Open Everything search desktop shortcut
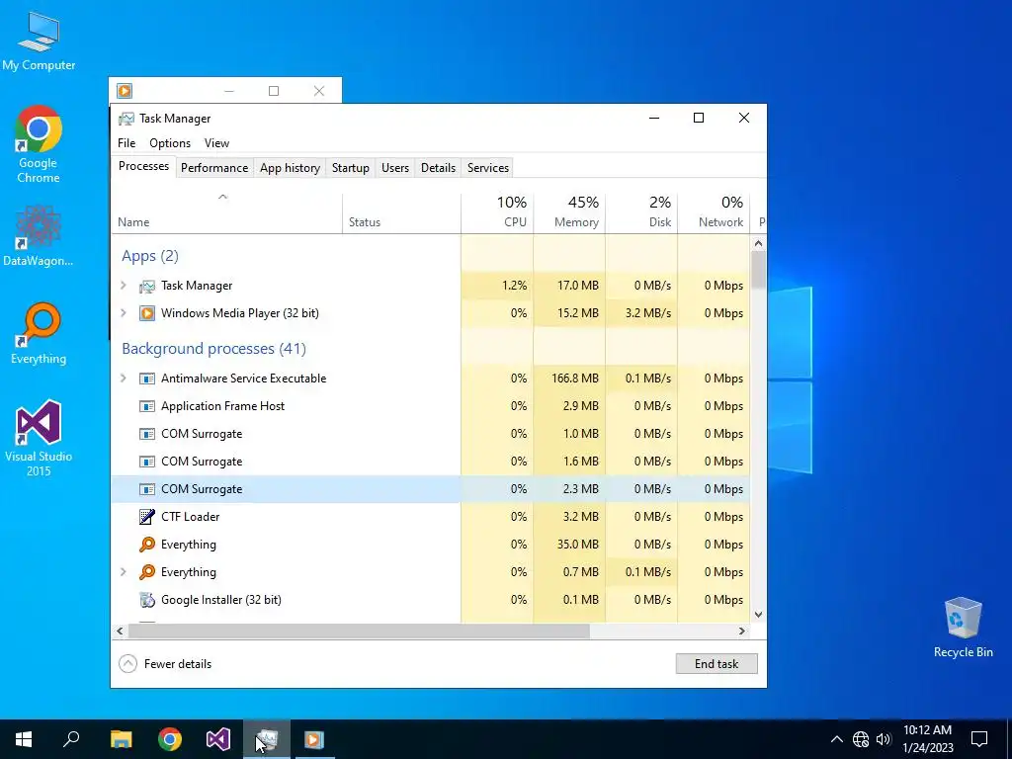The height and width of the screenshot is (759, 1012). click(39, 334)
